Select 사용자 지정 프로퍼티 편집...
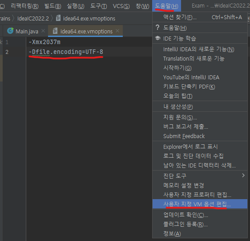Image resolution: width=250 pixels, height=241 pixels. (x=200, y=195)
